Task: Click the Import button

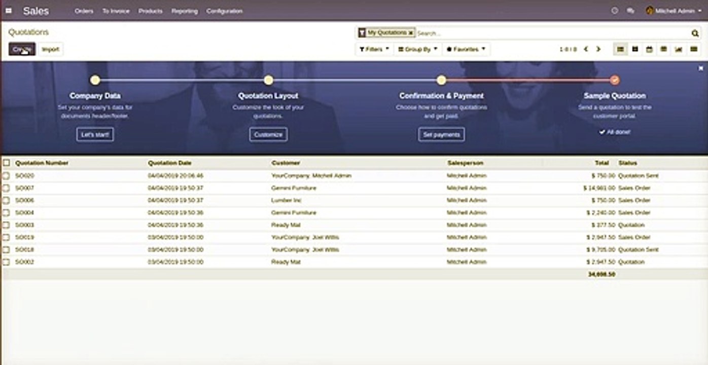Action: [x=50, y=49]
